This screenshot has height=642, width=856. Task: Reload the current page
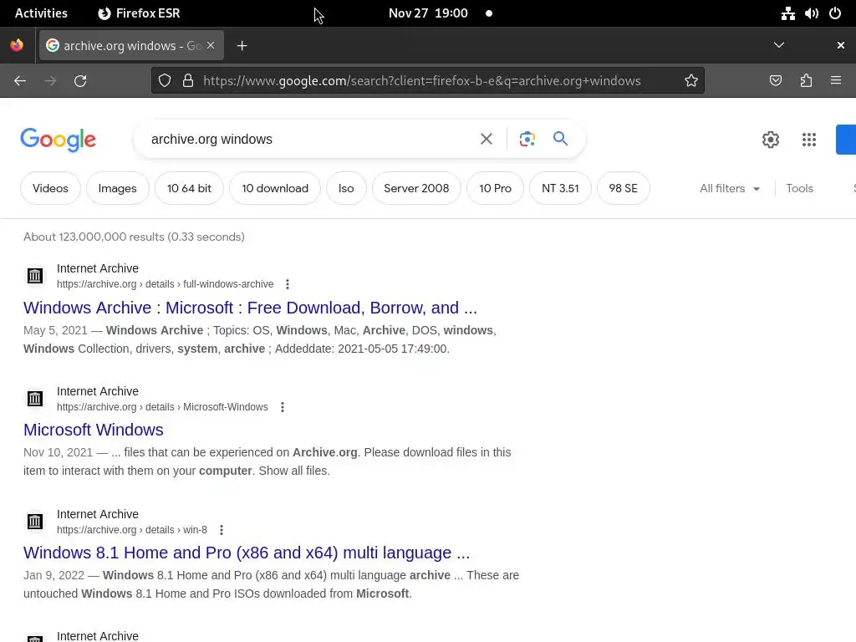tap(80, 81)
